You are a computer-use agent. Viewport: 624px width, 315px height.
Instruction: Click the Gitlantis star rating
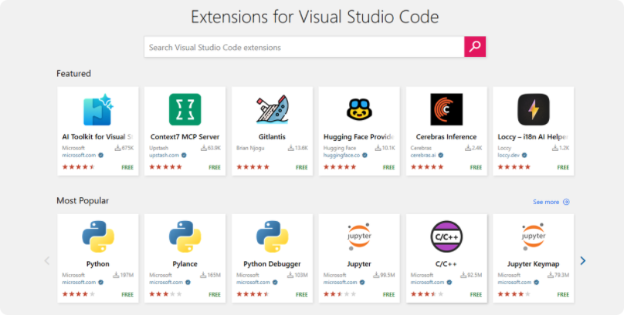point(253,166)
